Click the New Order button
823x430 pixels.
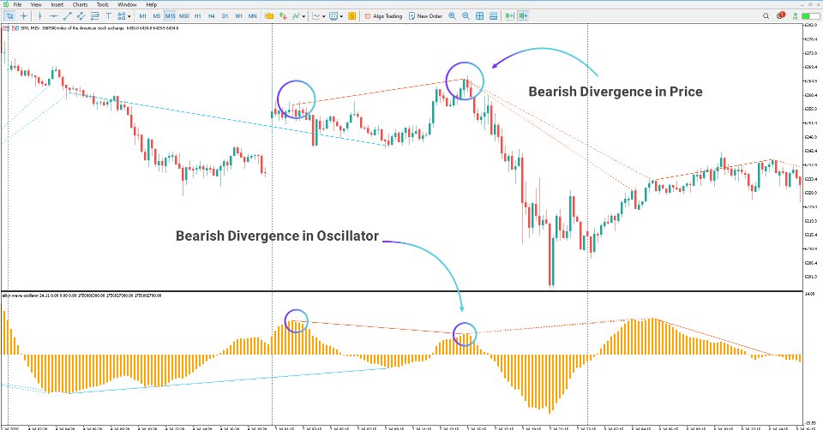click(425, 16)
